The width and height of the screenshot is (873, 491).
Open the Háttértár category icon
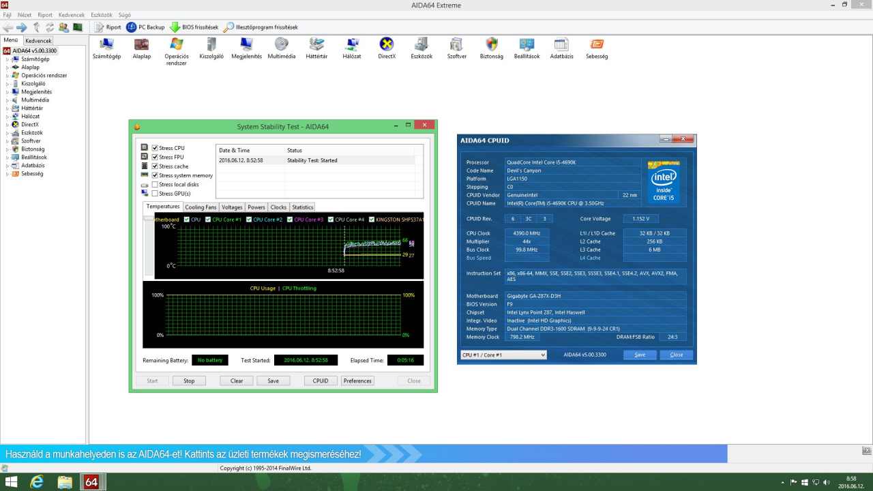(316, 48)
